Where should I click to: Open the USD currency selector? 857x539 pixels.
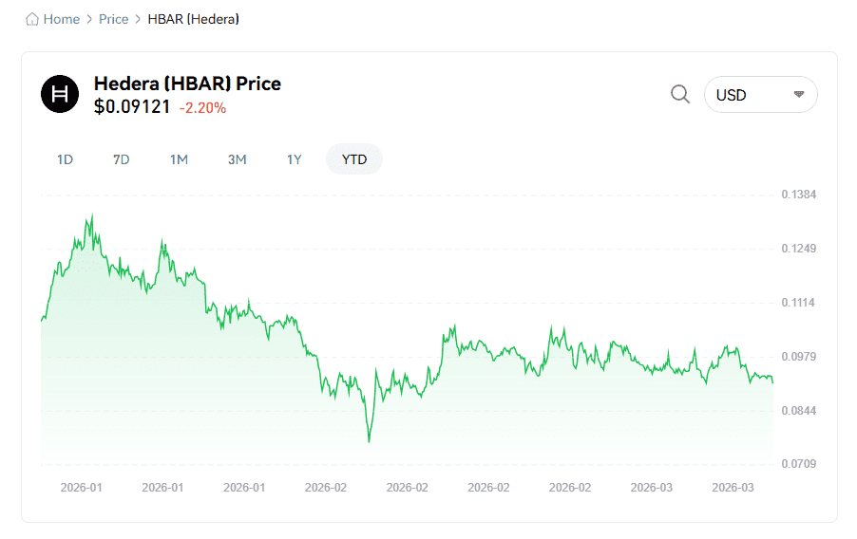click(759, 95)
